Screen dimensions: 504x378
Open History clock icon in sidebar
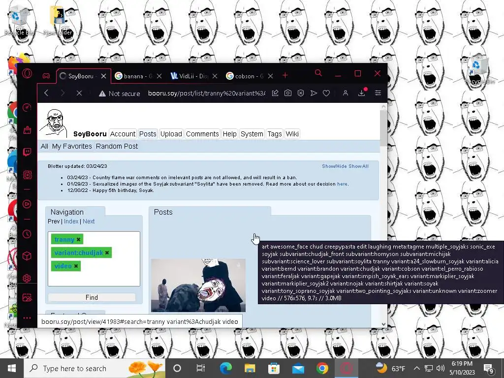27,234
